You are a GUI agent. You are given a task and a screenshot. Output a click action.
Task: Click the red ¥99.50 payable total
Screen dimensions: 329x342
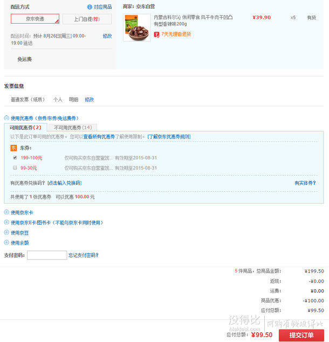coord(262,335)
